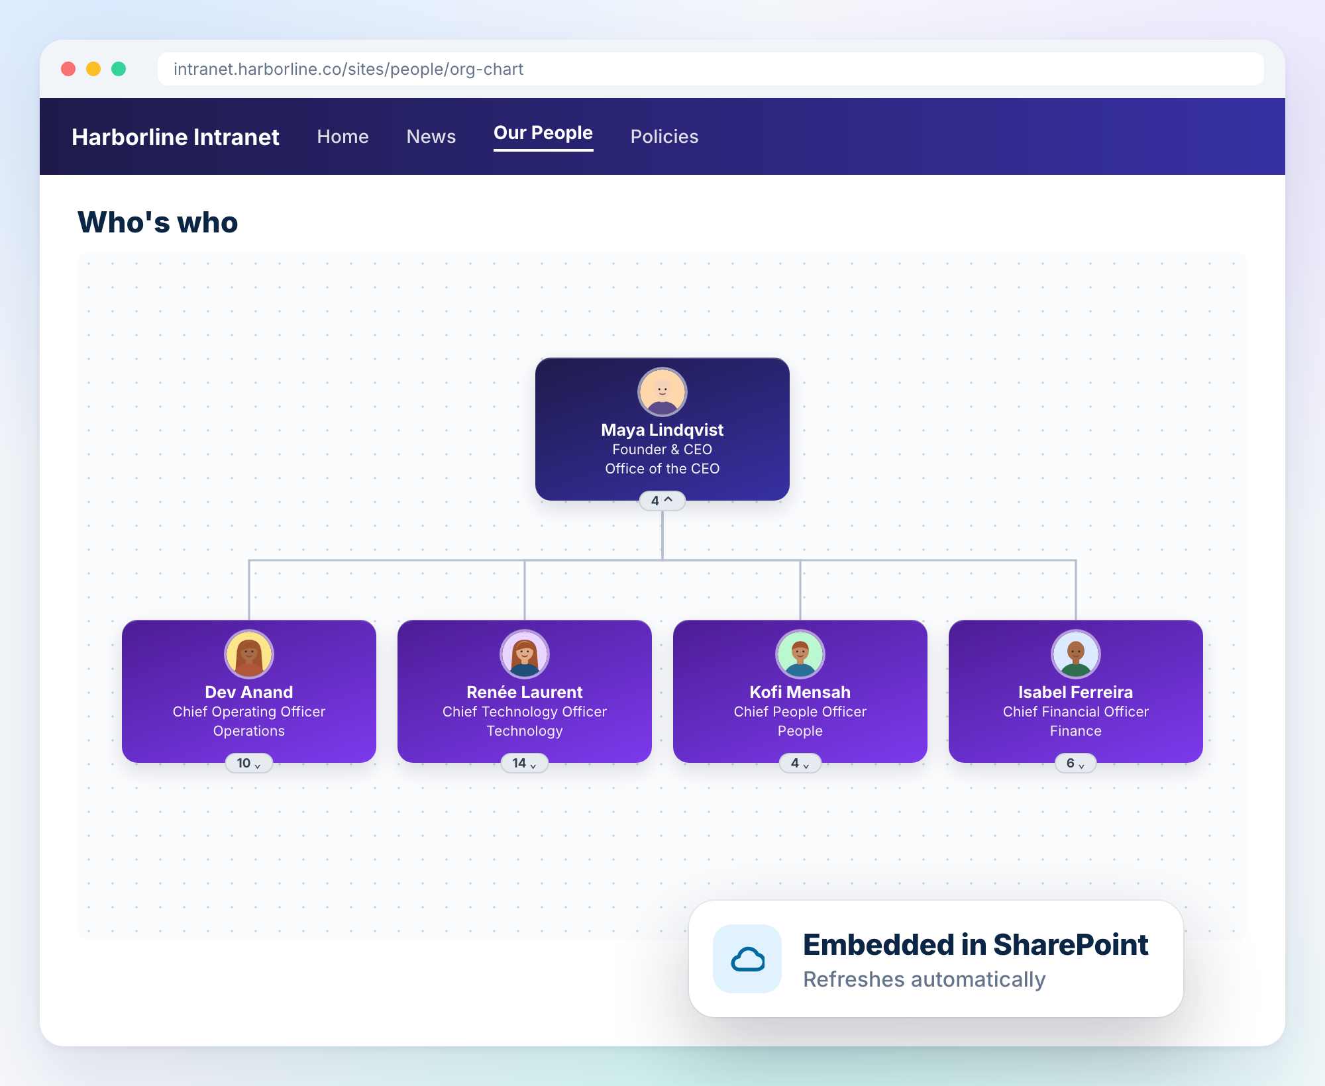Expand Dev Anand's 10 reports
The width and height of the screenshot is (1325, 1086).
(x=249, y=763)
